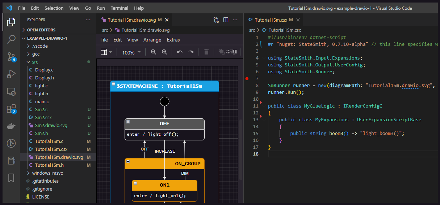Open the Search view in activity bar

tap(11, 39)
